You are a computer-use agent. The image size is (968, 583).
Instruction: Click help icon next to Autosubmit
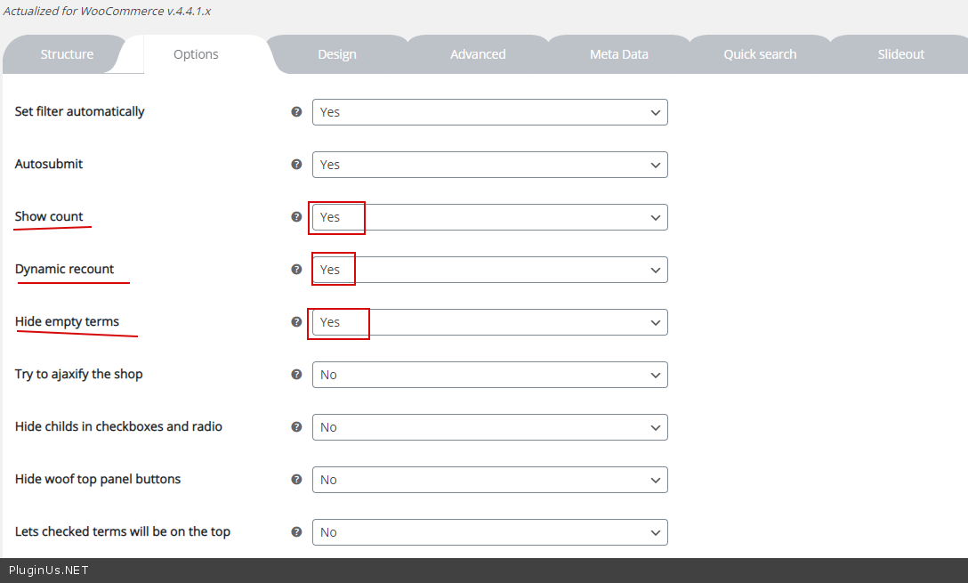click(x=297, y=165)
